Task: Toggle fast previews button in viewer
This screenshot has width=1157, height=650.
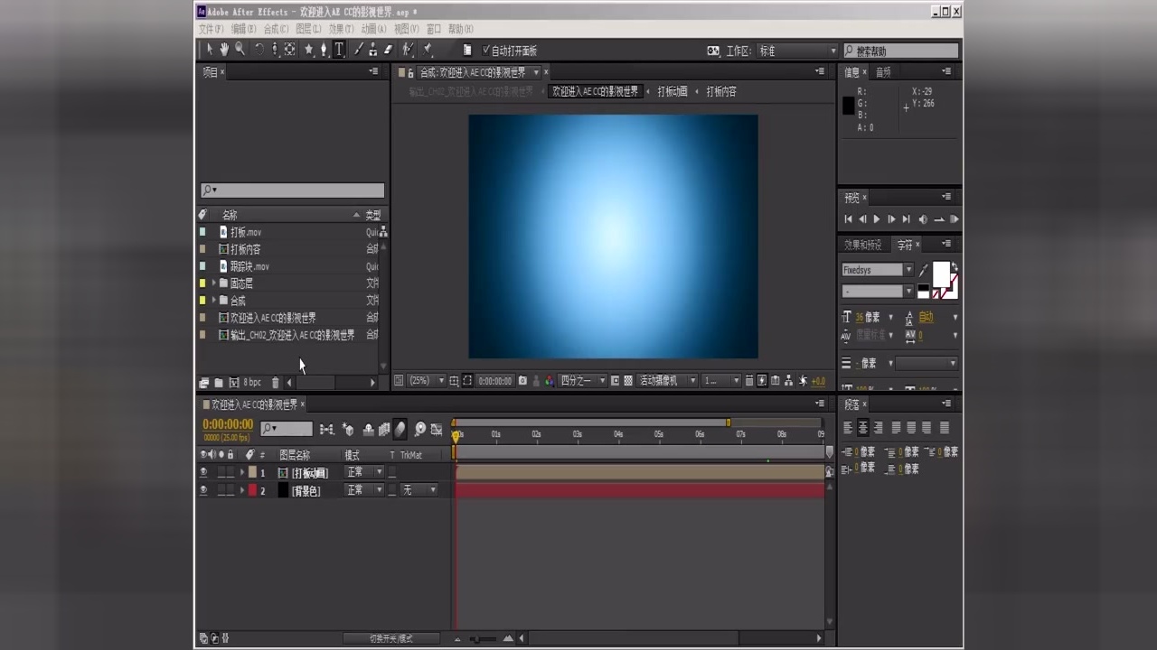Action: [761, 381]
